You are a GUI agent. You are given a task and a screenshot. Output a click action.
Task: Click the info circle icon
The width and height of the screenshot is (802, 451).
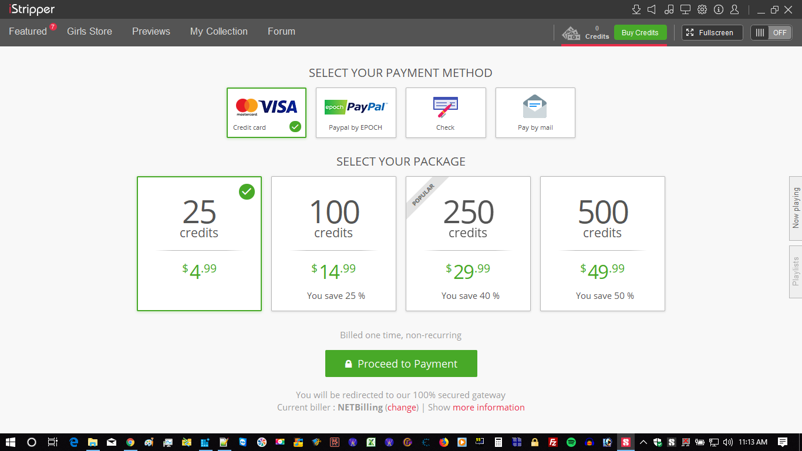[718, 9]
